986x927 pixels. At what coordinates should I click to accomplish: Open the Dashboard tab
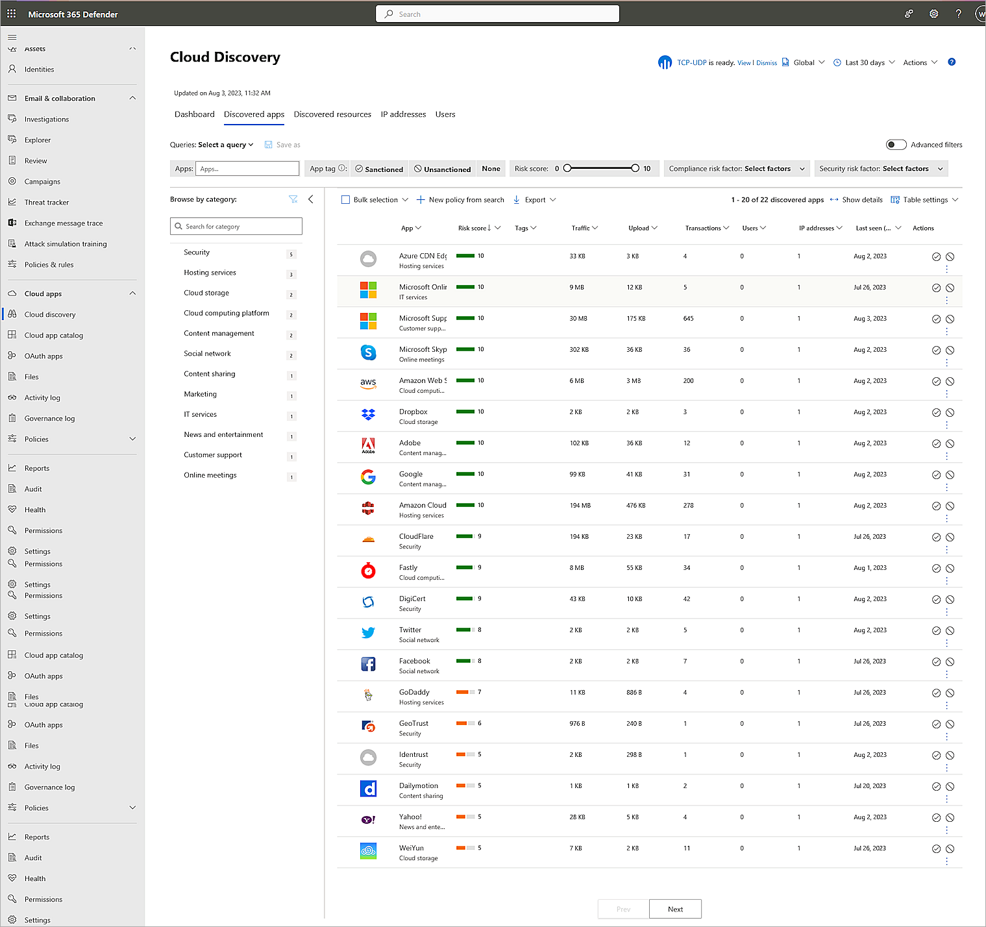(x=194, y=114)
